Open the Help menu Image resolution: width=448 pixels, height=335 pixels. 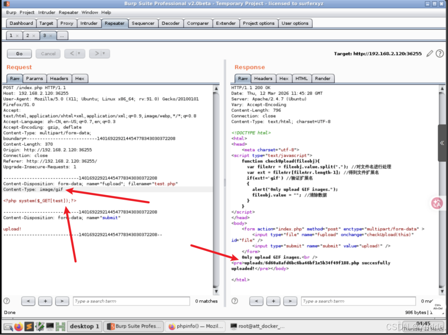click(x=106, y=12)
